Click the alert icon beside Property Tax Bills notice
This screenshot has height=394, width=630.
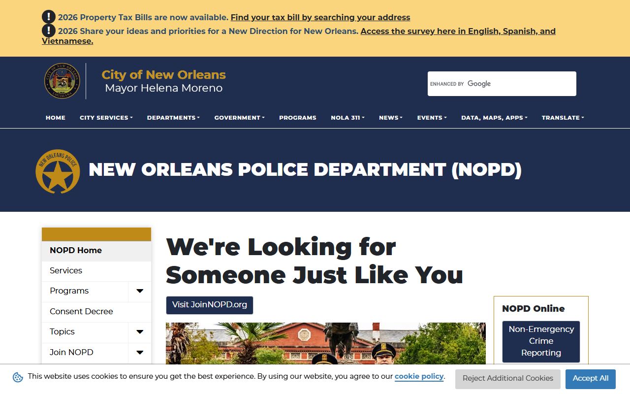click(49, 17)
